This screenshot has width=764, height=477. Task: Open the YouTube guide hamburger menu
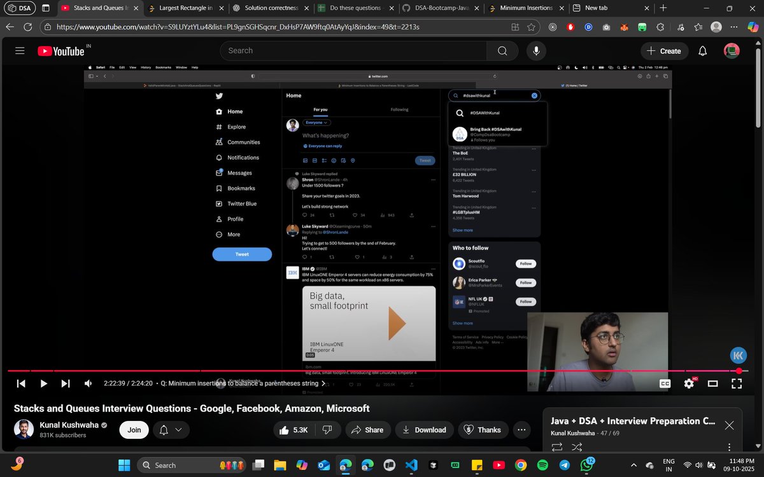(x=20, y=51)
